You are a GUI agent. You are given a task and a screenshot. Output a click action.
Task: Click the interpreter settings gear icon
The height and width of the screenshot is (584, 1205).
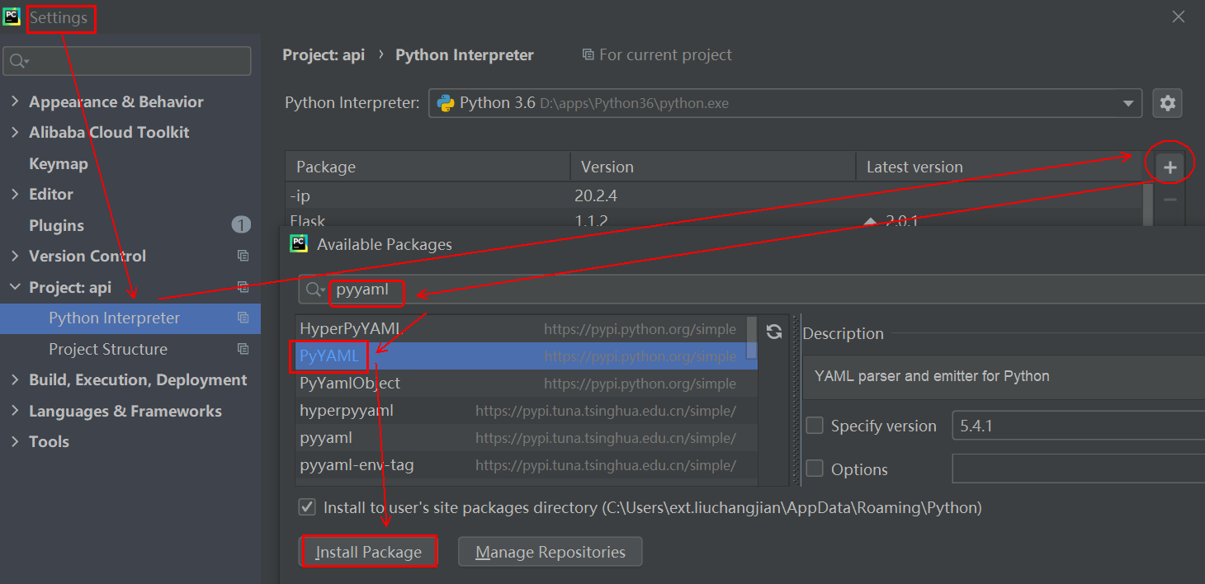pyautogui.click(x=1167, y=103)
